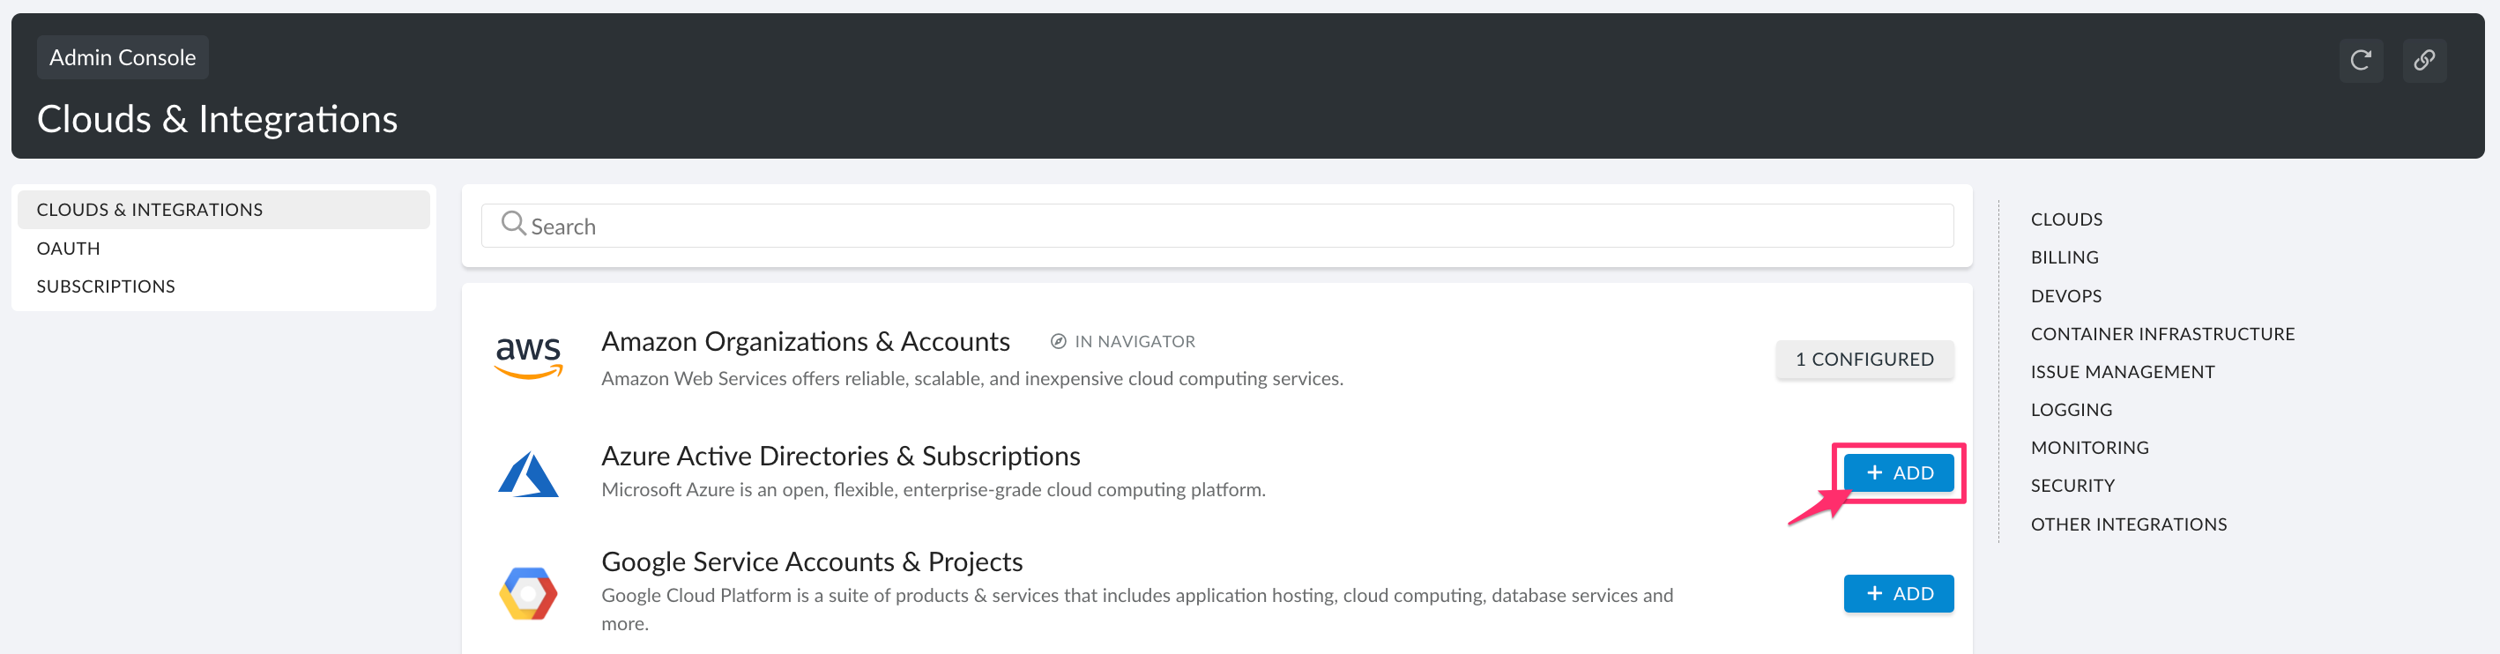Jump to the Billing category
2500x654 pixels.
click(x=2065, y=257)
